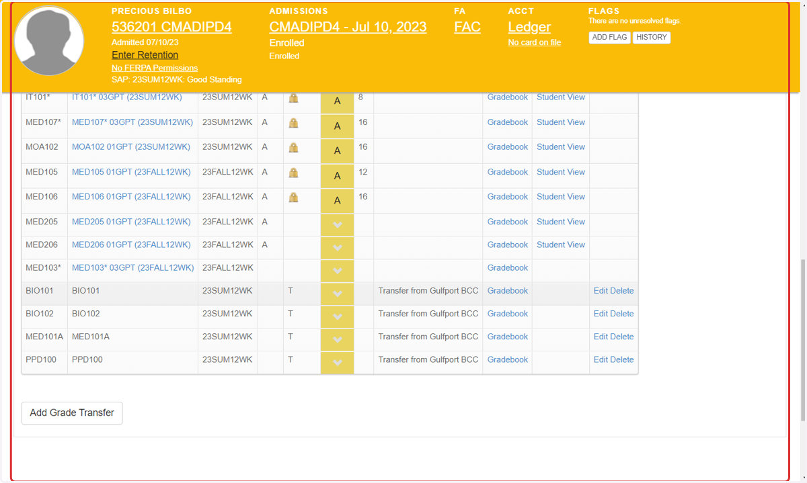807x483 pixels.
Task: Open course link MED205 01GPT (23FALL12WK)
Action: point(131,222)
